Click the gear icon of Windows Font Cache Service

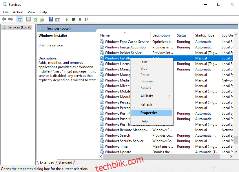coord(102,41)
